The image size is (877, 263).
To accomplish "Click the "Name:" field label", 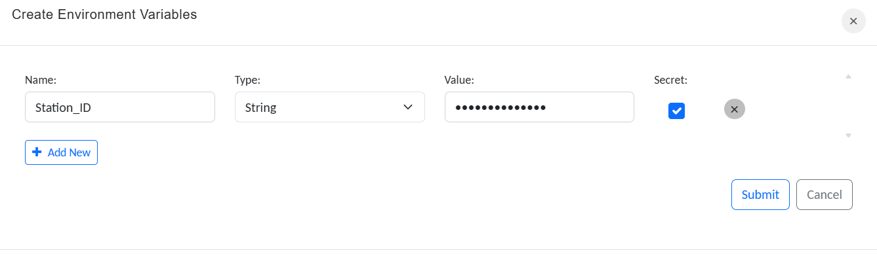I will (x=41, y=80).
